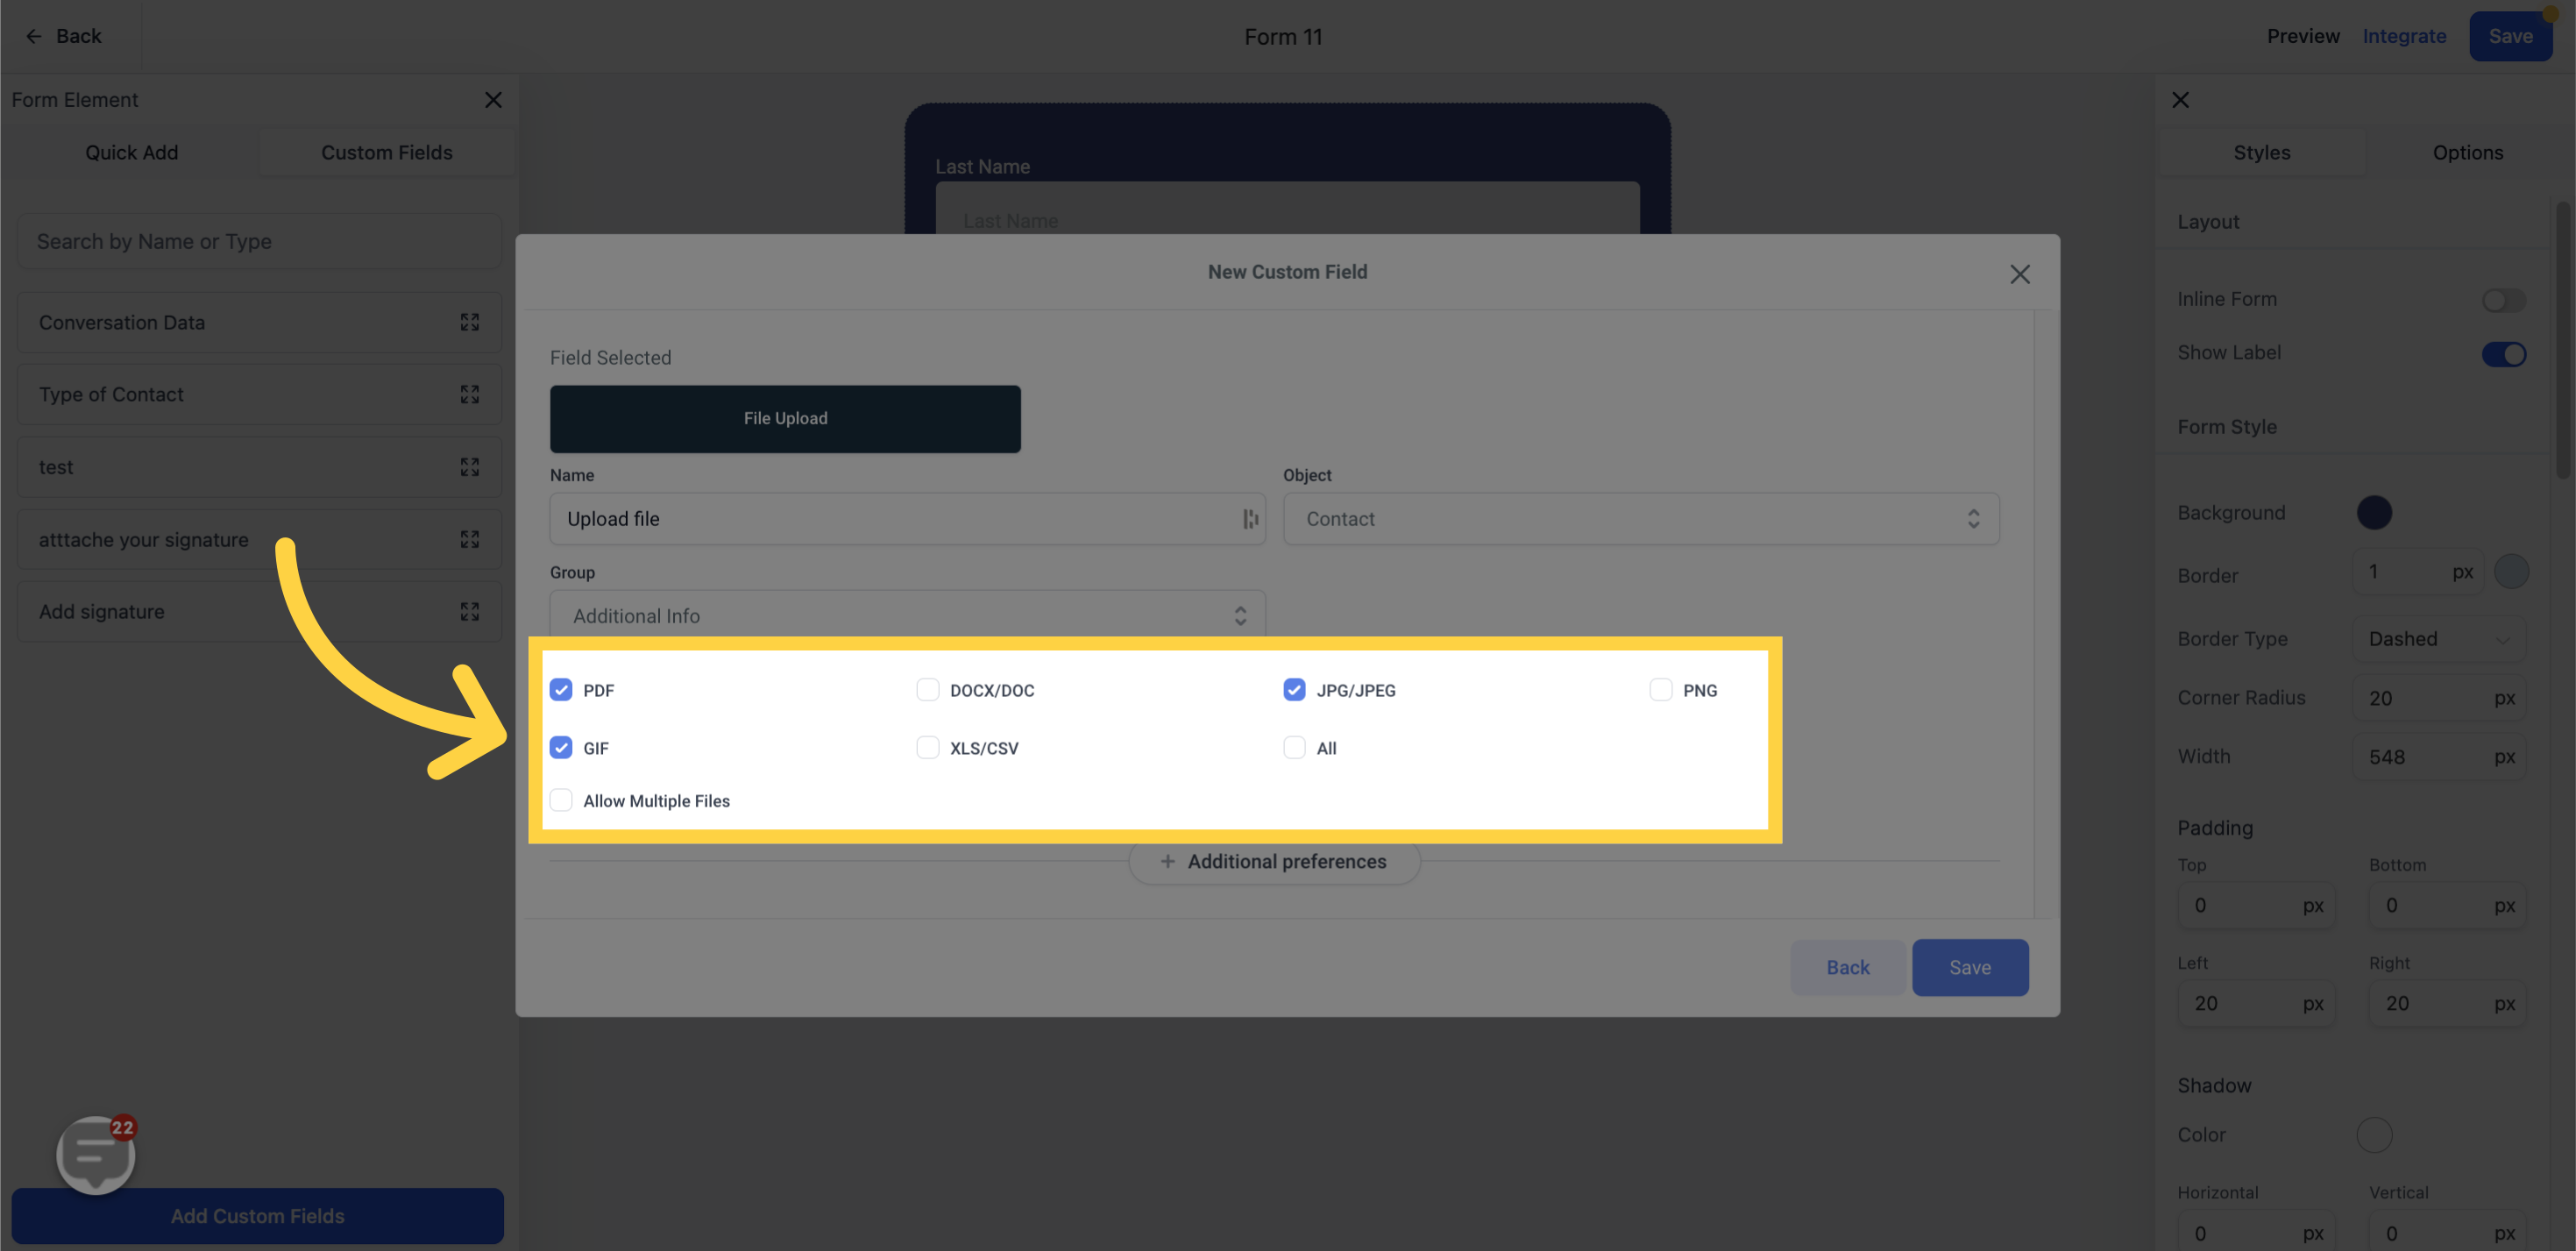The width and height of the screenshot is (2576, 1251).
Task: Click the drag handle on 'Add signature' element
Action: pos(470,612)
